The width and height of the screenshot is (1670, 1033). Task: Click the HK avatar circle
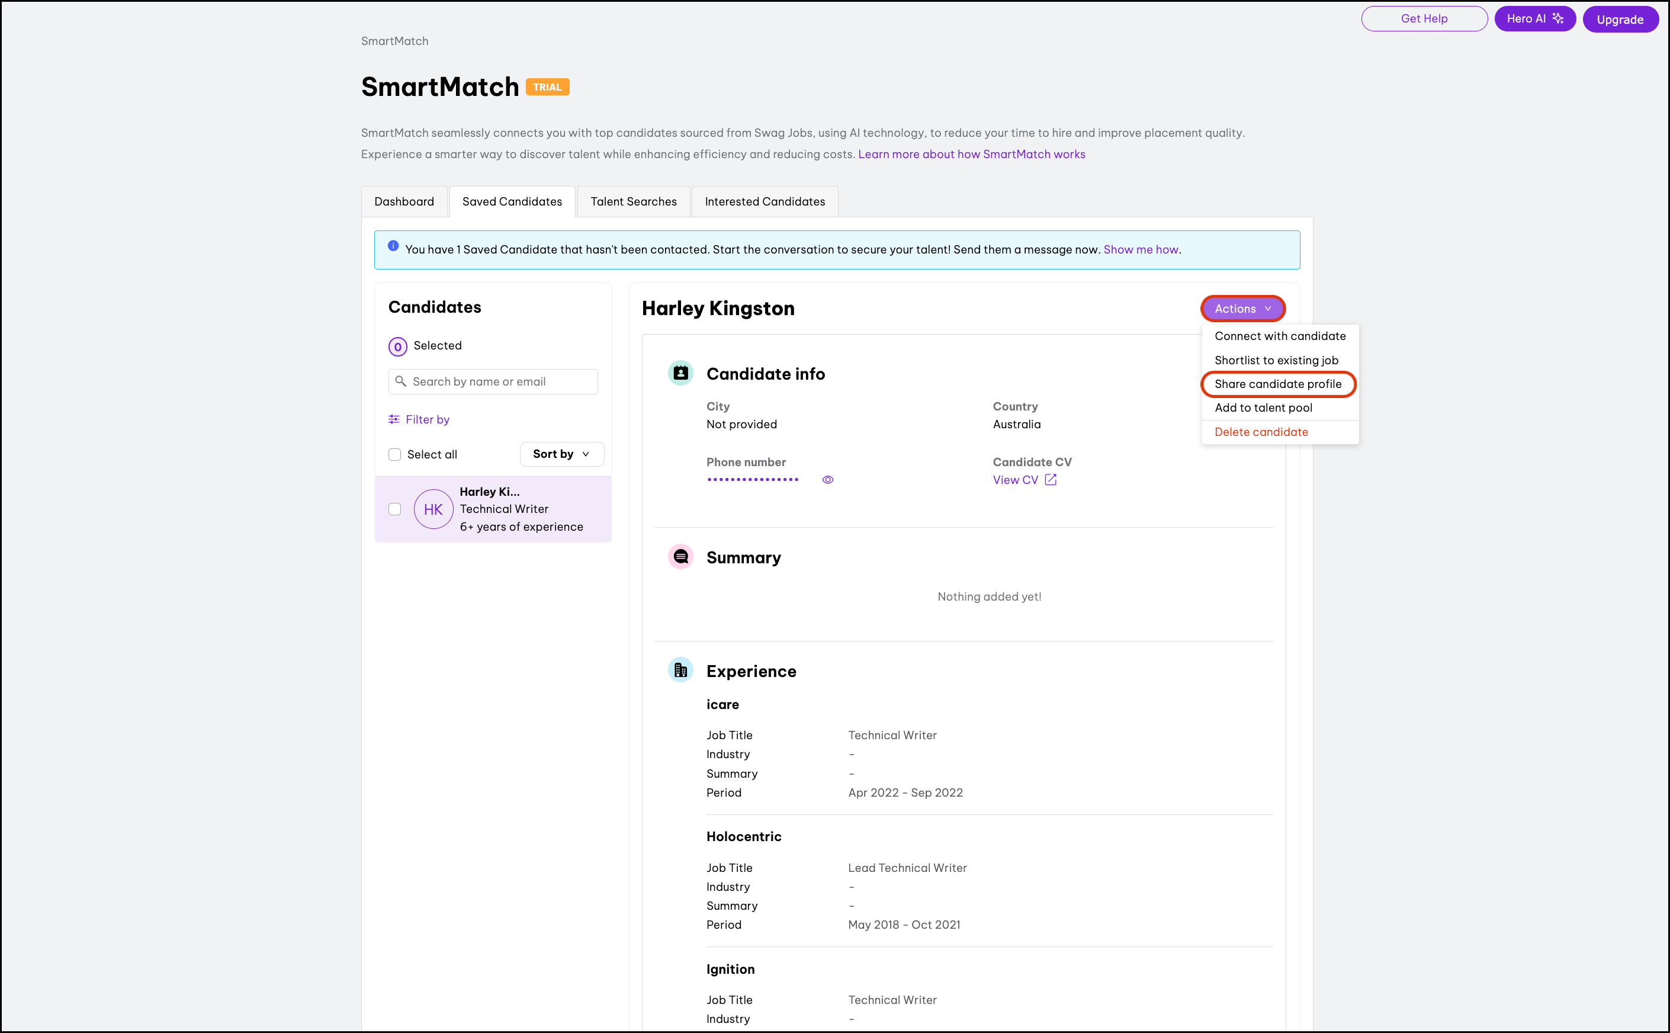click(433, 509)
